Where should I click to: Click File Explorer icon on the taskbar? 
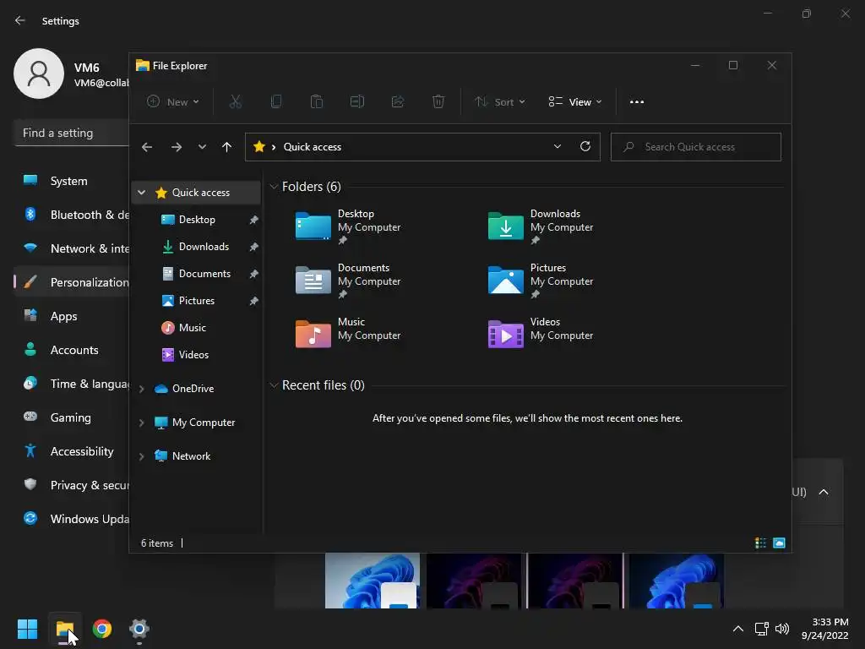[x=65, y=629]
